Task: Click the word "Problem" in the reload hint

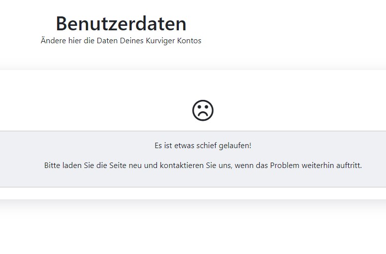Action: (x=284, y=166)
